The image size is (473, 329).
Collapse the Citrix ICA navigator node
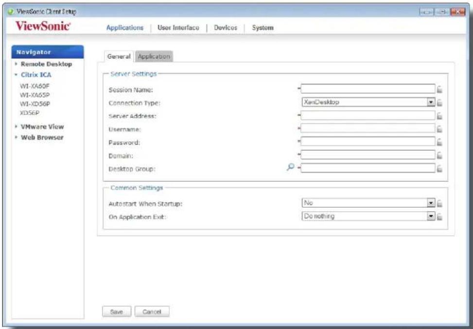[16, 75]
